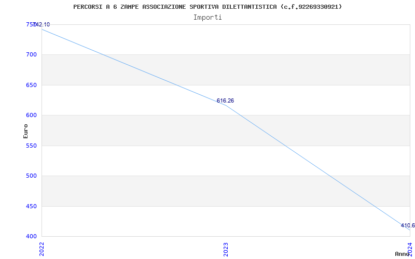Select the 742.10 data label
The width and height of the screenshot is (415, 259).
click(x=42, y=24)
